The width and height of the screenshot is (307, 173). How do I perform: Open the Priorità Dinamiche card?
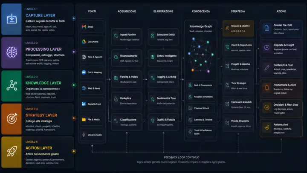(238, 123)
